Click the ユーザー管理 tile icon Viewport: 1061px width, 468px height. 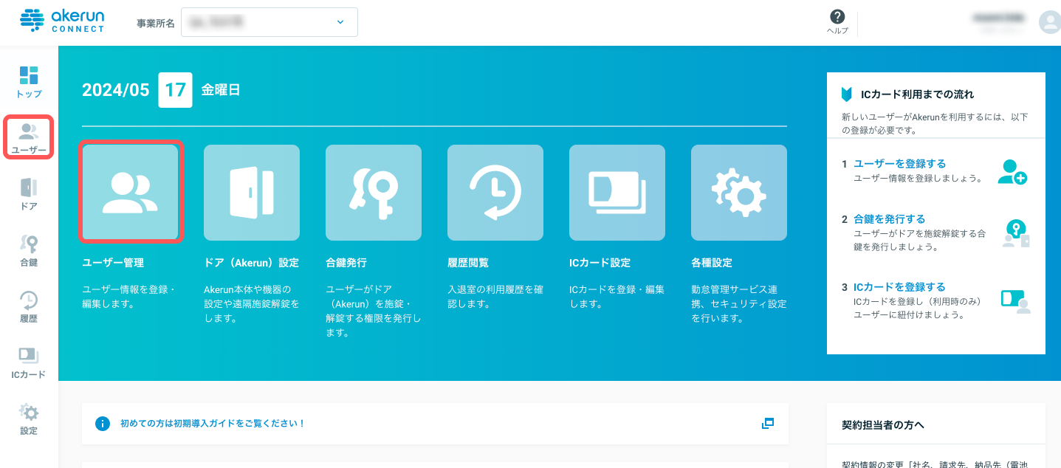pyautogui.click(x=130, y=193)
